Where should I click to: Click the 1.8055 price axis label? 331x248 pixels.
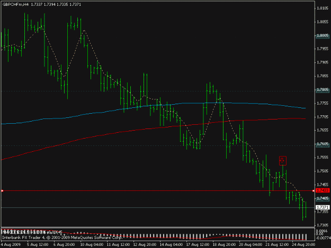click(323, 22)
